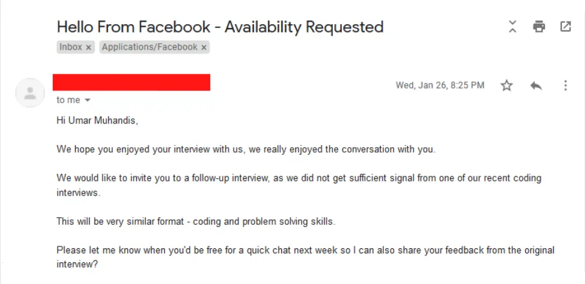Click the email subject heading
This screenshot has width=585, height=284.
[220, 27]
